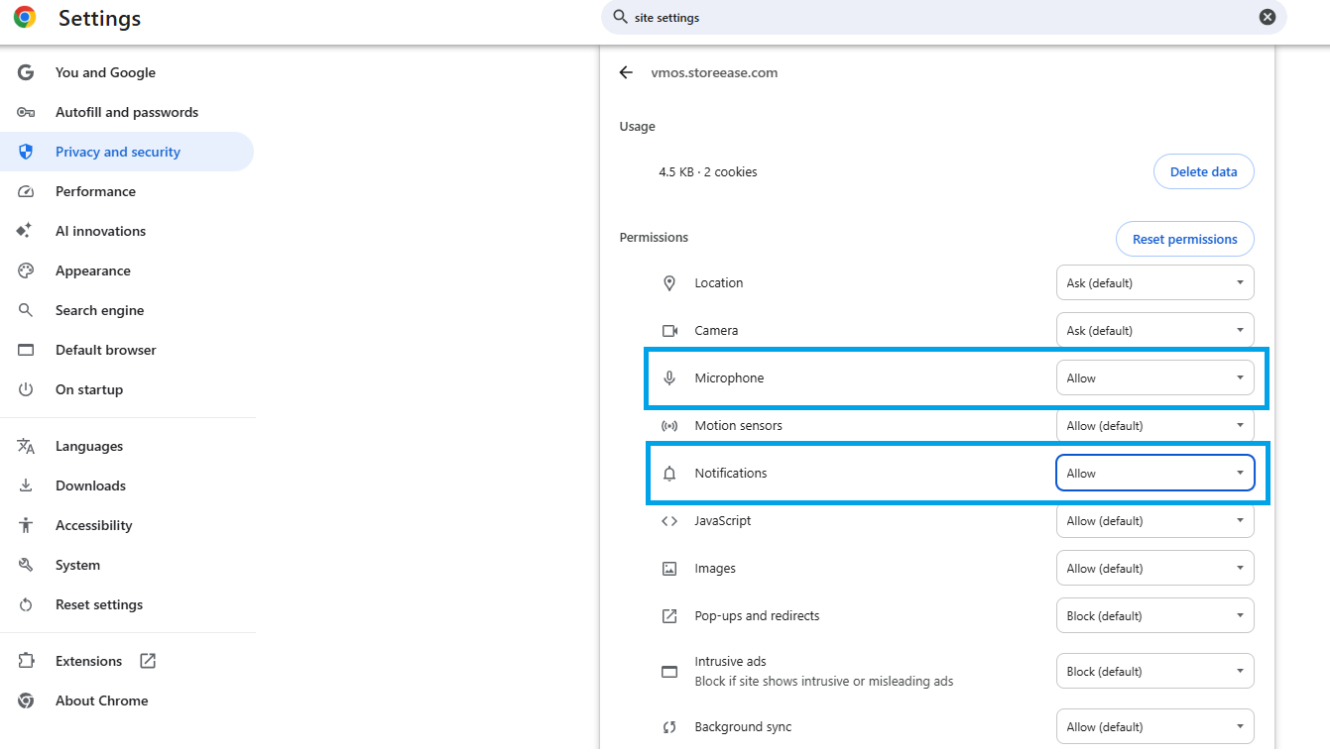Click the Notifications bell icon
The image size is (1330, 754).
[669, 473]
